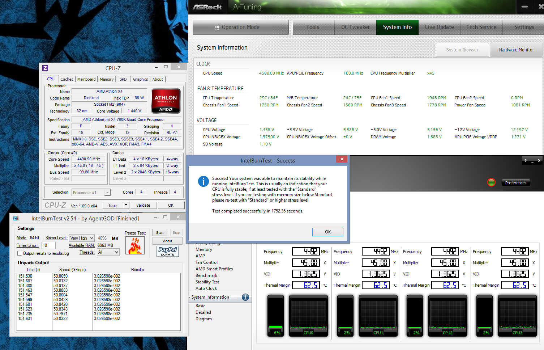Click the ASRock logo in A-Tuning header
544x350 pixels.
tap(207, 7)
